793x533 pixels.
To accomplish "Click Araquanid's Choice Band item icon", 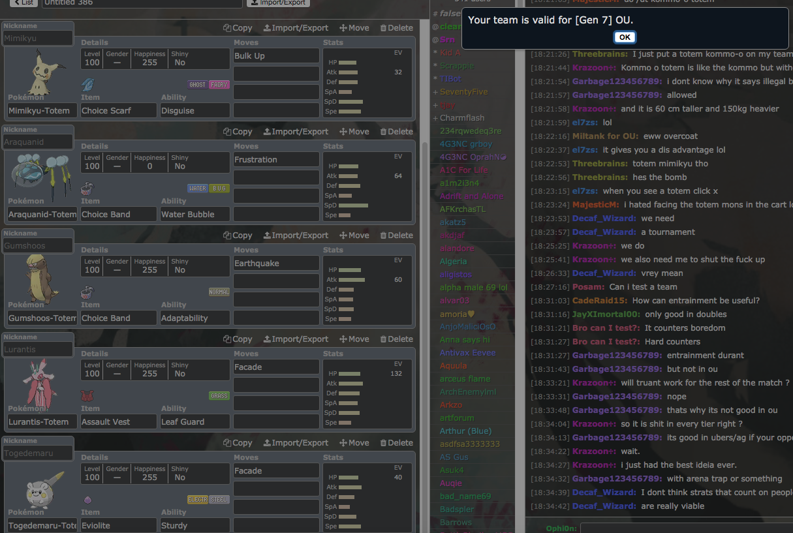I will click(x=88, y=189).
